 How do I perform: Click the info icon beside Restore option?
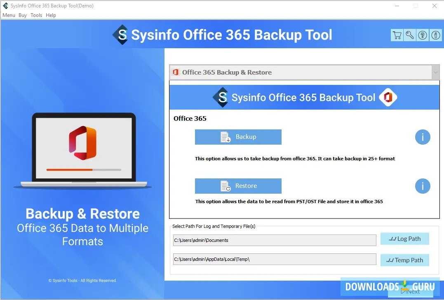click(423, 186)
